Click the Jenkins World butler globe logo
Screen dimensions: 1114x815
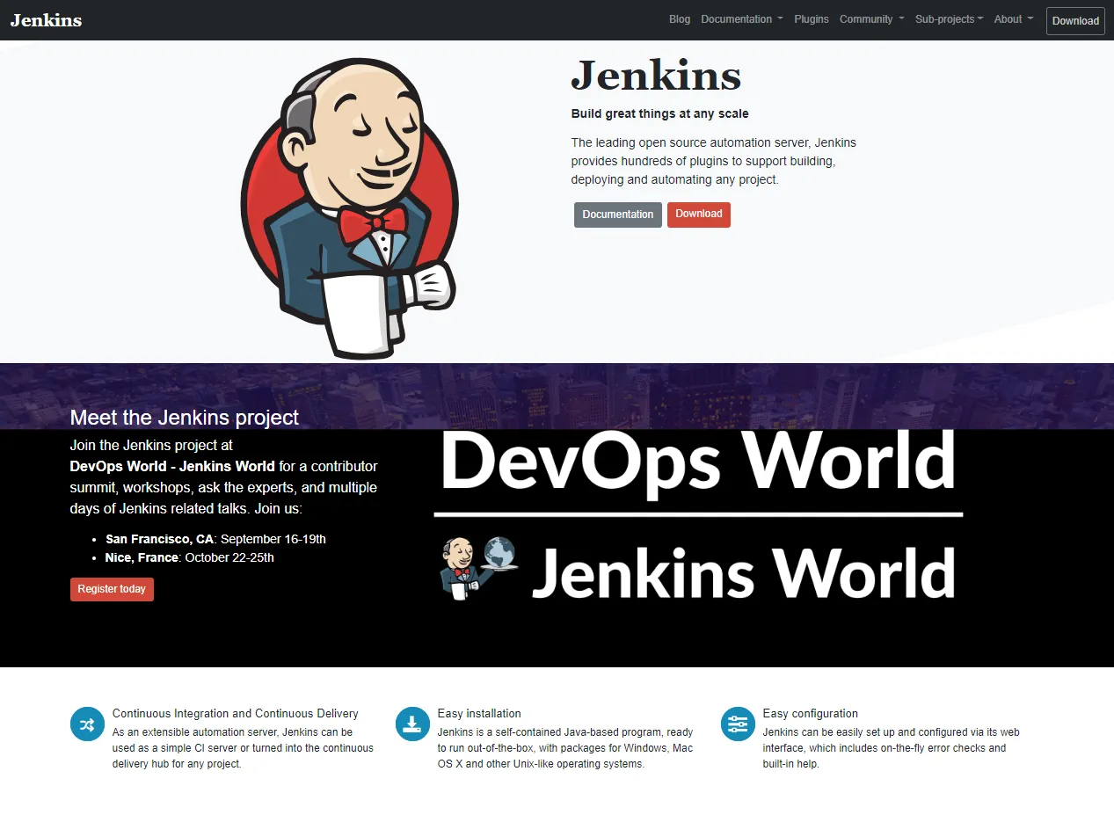[477, 566]
